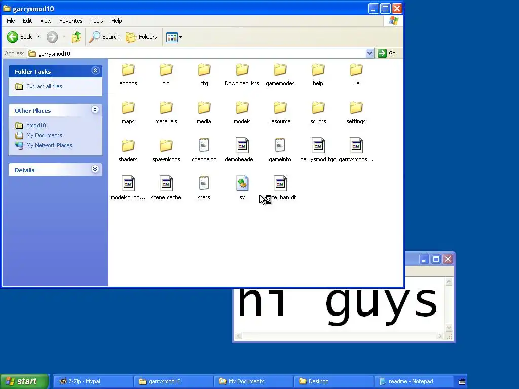Image resolution: width=519 pixels, height=389 pixels.
Task: Go to gmod10 in Other Places
Action: [x=36, y=125]
